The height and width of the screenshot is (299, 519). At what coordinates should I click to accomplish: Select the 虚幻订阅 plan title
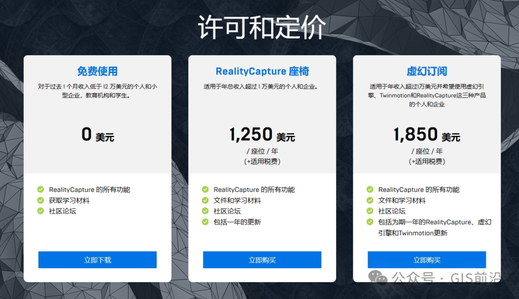coord(427,71)
